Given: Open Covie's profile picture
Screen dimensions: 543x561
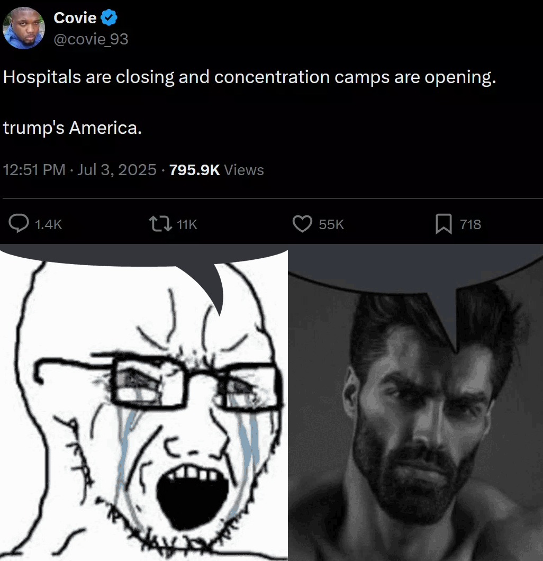Looking at the screenshot, I should point(24,28).
